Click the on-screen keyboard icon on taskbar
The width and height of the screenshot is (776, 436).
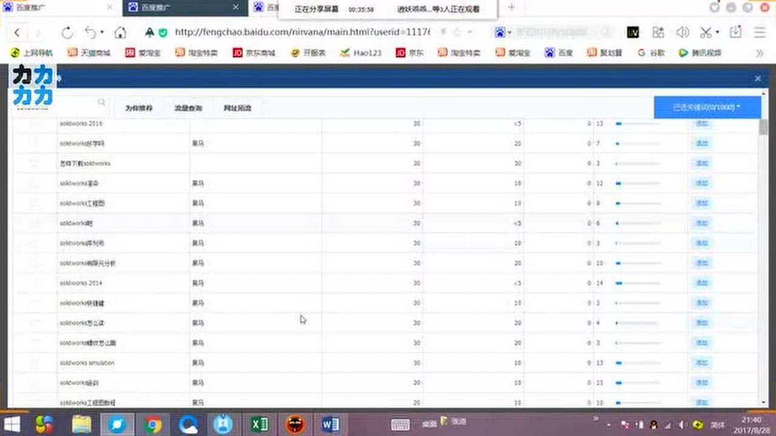[x=401, y=424]
